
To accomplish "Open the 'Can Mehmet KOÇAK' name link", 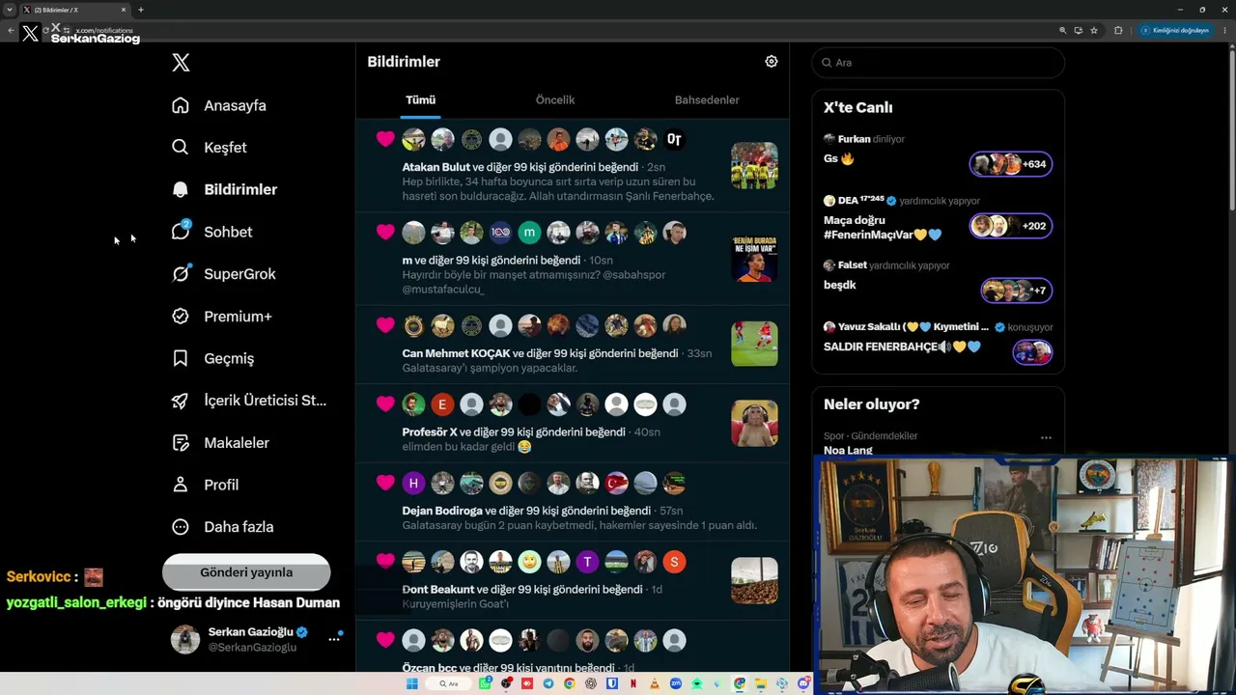I will click(x=457, y=353).
